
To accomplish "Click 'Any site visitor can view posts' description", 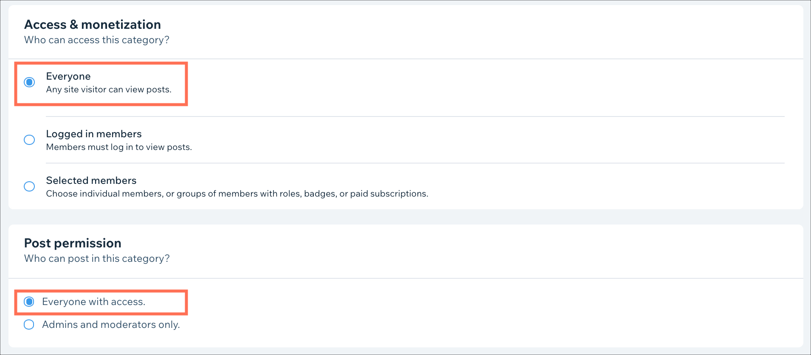I will 109,89.
